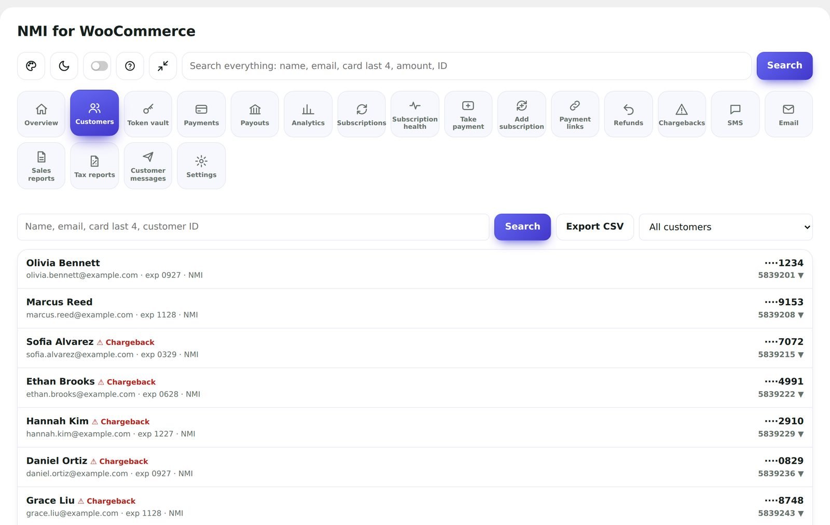
Task: Click Chargeback badge on Ethan Brooks
Action: [127, 382]
